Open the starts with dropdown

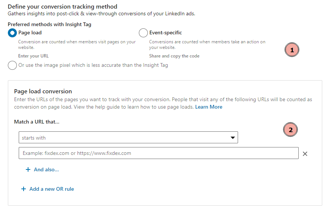[128, 137]
